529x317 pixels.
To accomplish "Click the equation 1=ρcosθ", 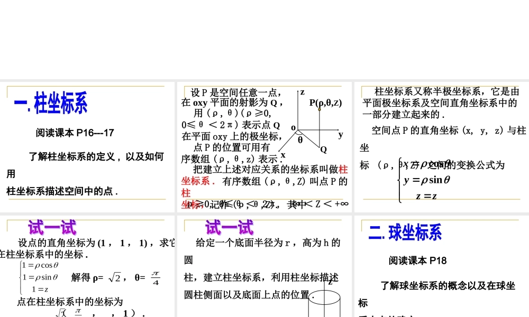I will pyautogui.click(x=40, y=265).
